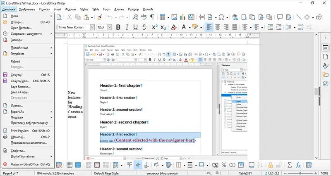The height and width of the screenshot is (176, 331).
Task: Click the Clone Formatting paintbrush icon
Action: click(x=100, y=17)
